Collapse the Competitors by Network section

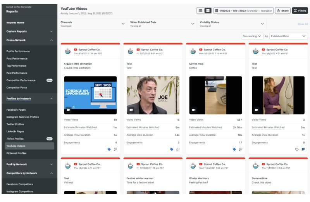pos(29,173)
